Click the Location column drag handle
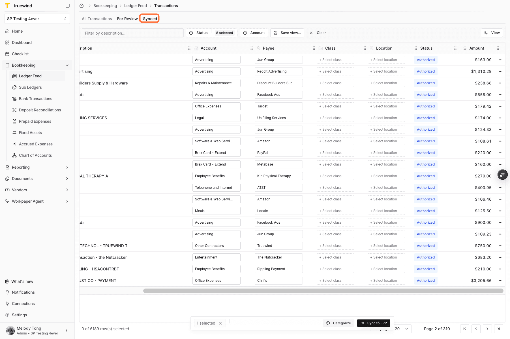Viewport: 510px width, 339px height. point(416,48)
